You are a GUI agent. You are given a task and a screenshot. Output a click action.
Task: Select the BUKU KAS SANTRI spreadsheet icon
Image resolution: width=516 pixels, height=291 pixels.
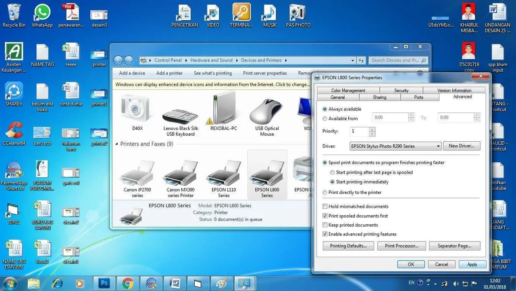[42, 215]
